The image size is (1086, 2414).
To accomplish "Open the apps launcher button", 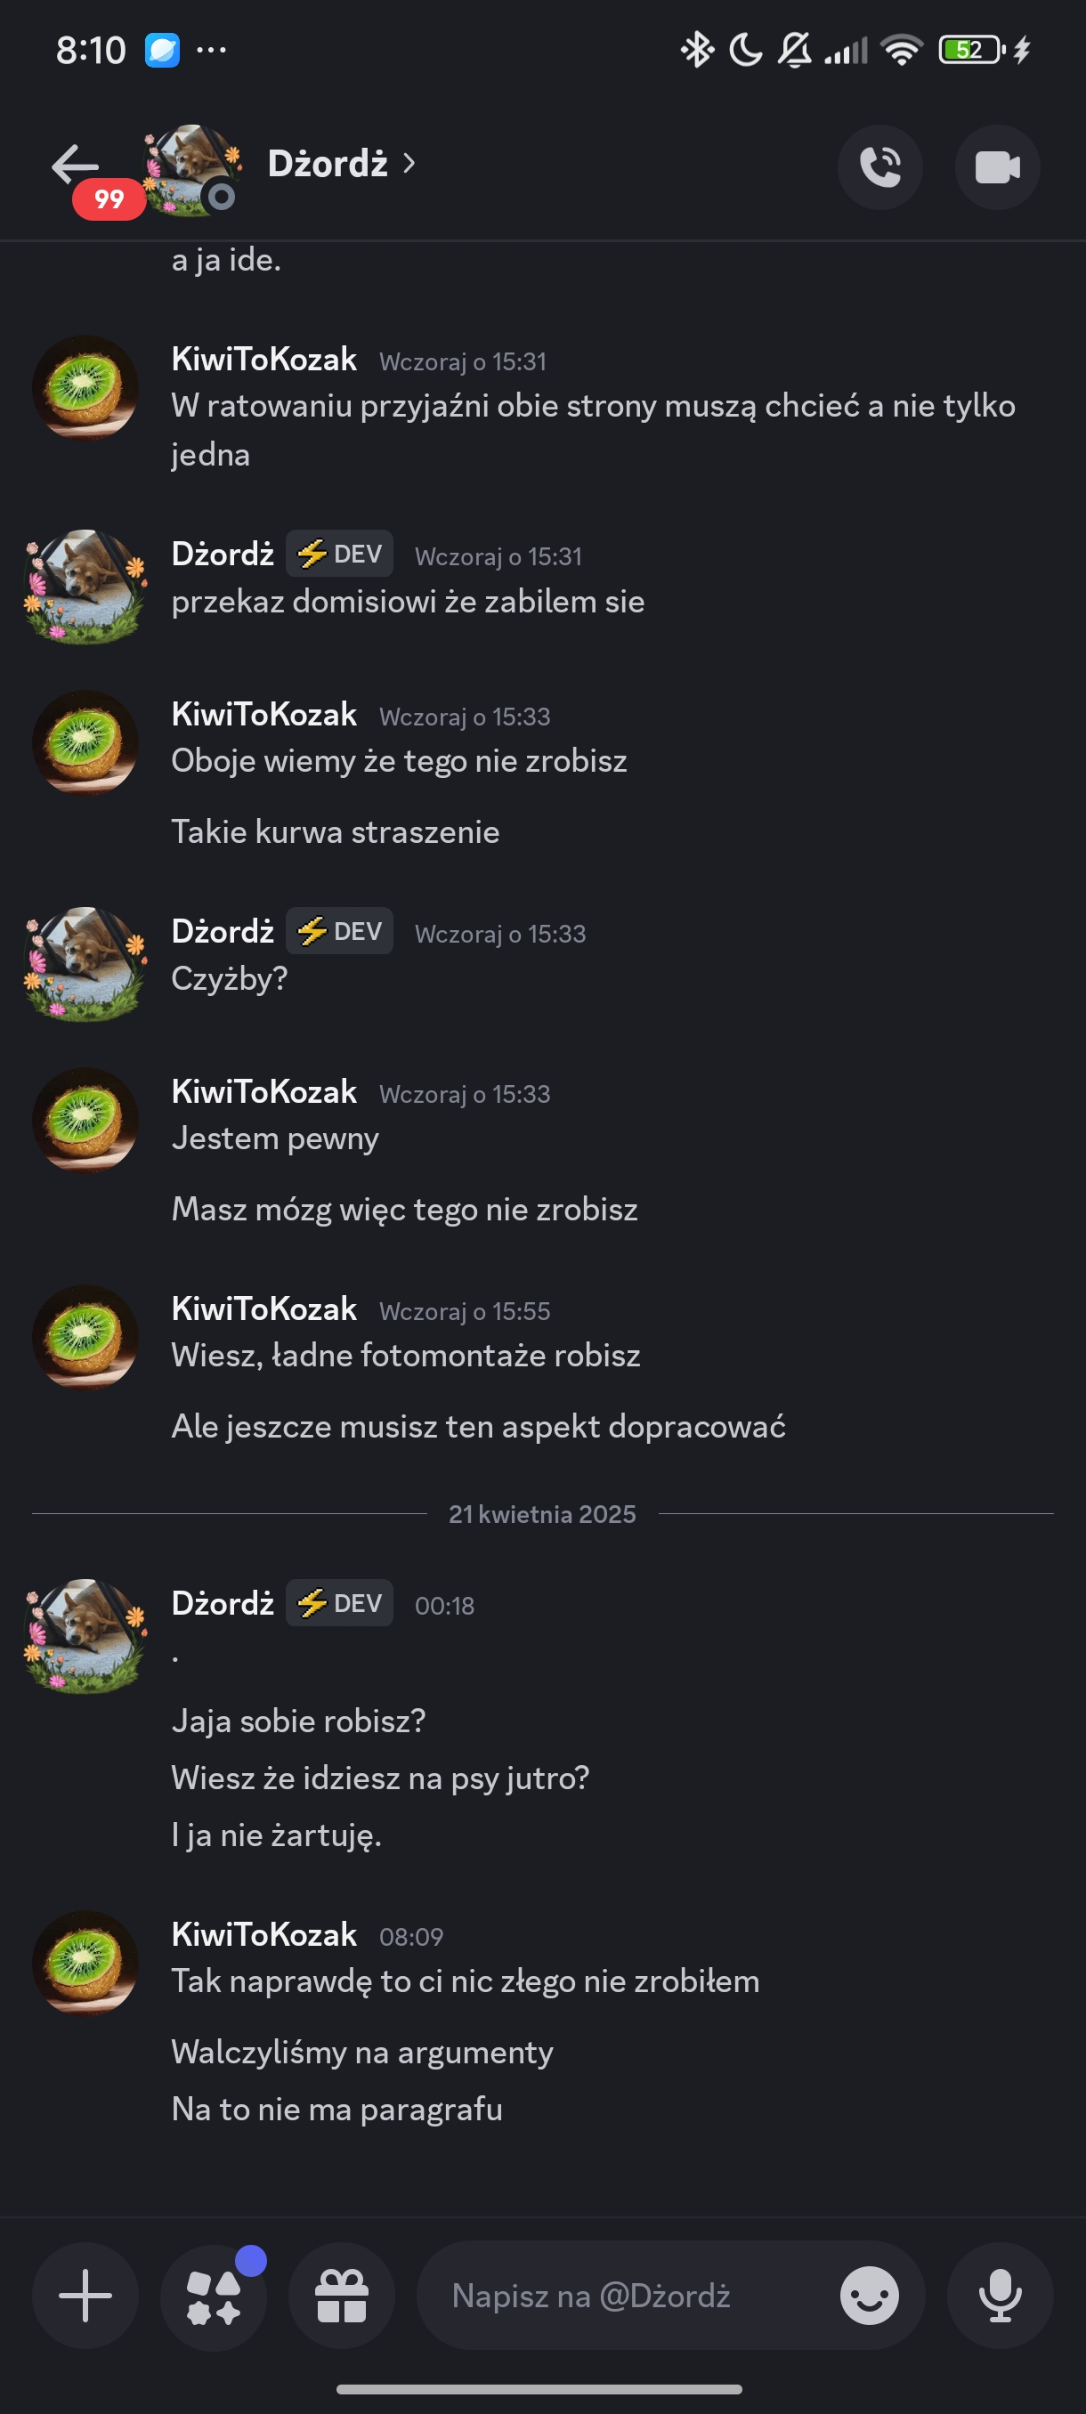I will (214, 2296).
